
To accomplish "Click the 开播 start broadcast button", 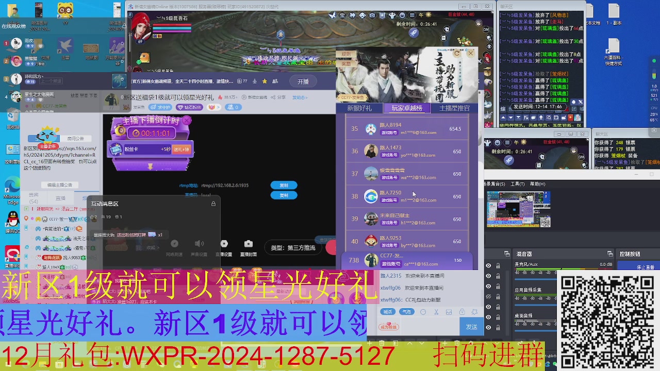I will tap(303, 81).
